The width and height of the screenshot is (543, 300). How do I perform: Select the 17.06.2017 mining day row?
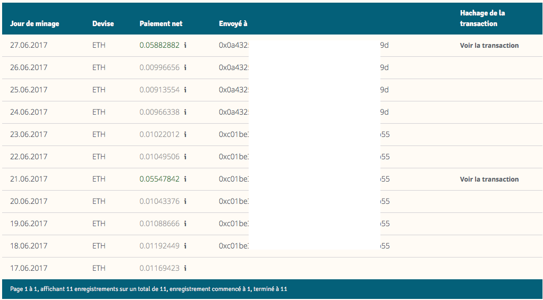272,268
